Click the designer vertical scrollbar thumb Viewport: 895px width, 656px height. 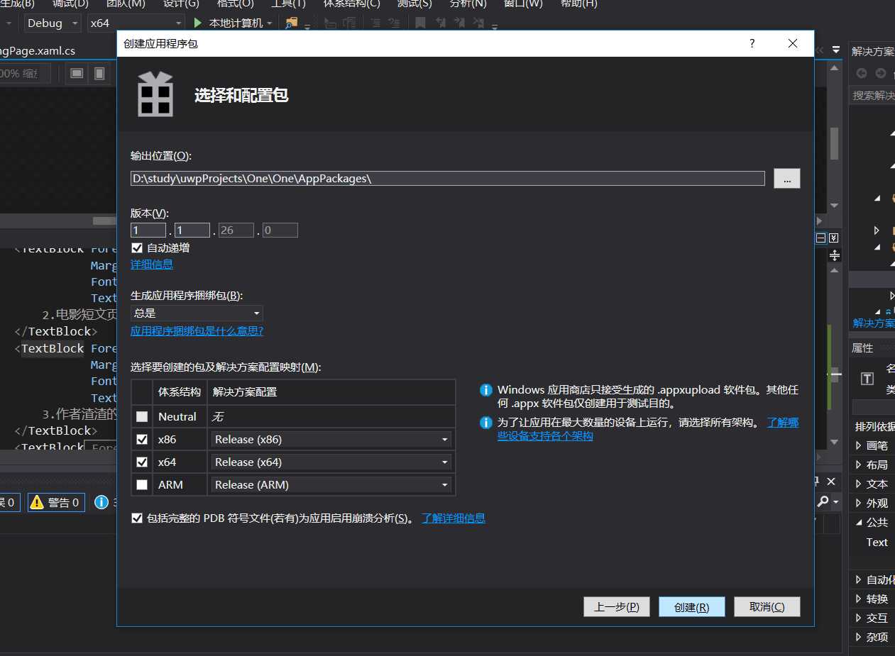click(835, 144)
